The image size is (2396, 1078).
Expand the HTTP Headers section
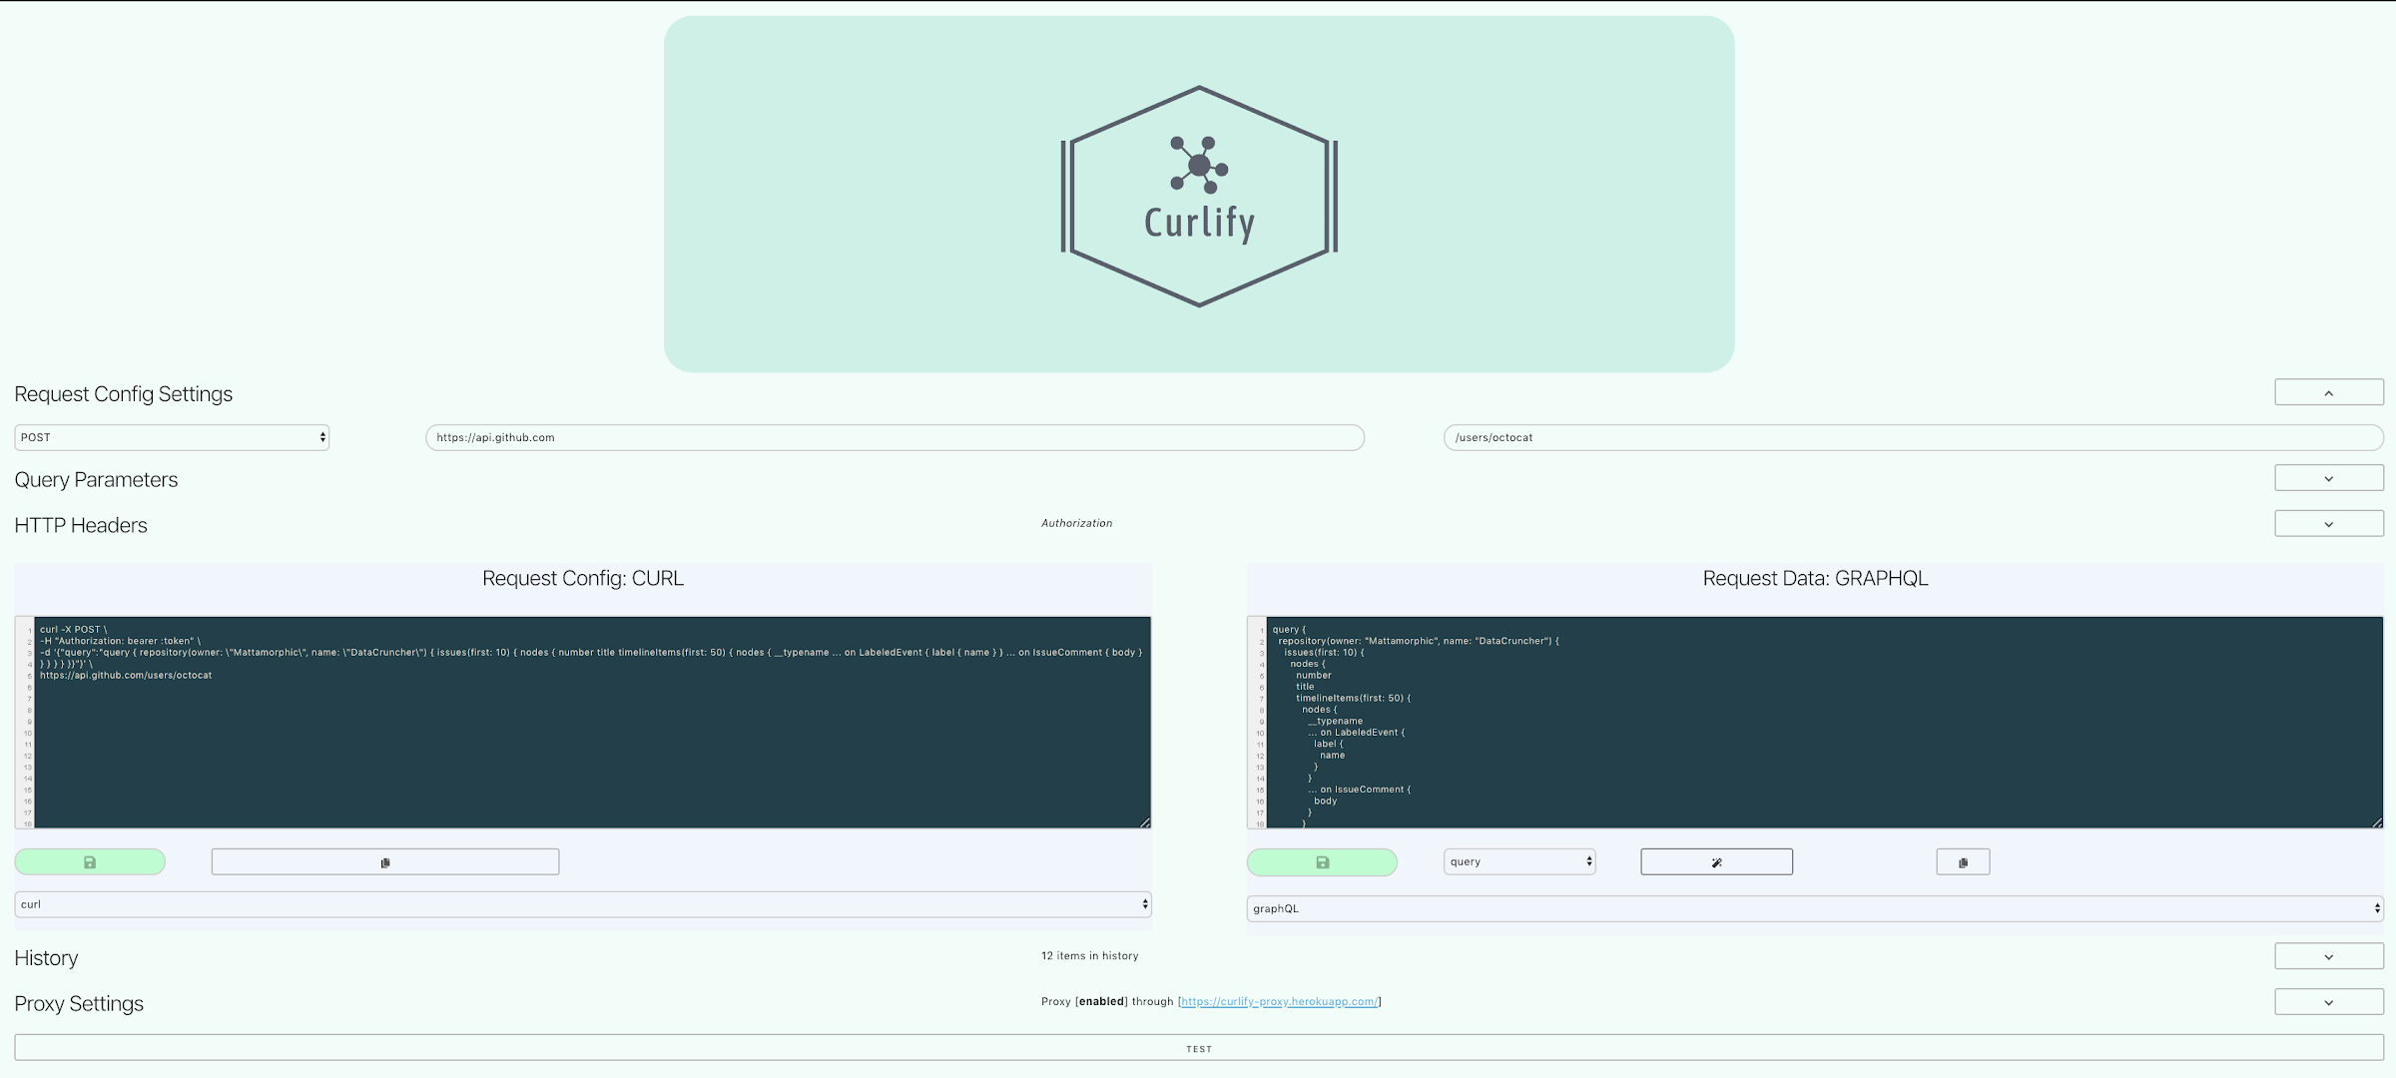click(2329, 523)
